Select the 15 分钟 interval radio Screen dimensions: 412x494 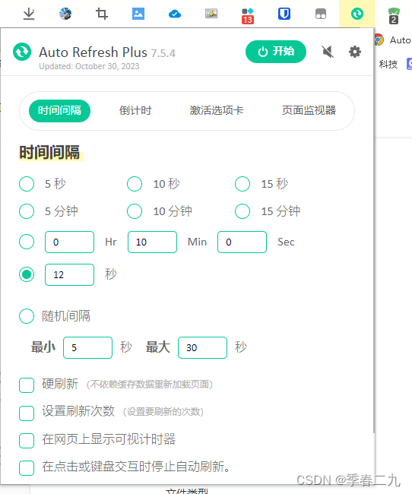pyautogui.click(x=242, y=211)
